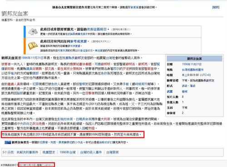Open infobox date link 1996年11月21日
The image size is (227, 167).
click(x=192, y=64)
